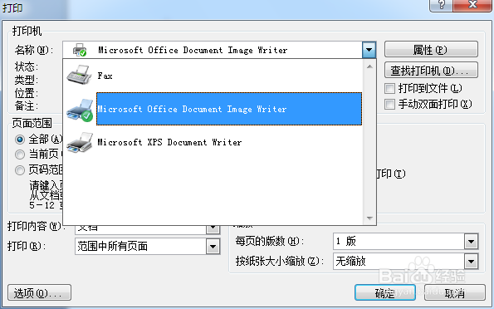Click the Fax printer icon

pos(79,75)
